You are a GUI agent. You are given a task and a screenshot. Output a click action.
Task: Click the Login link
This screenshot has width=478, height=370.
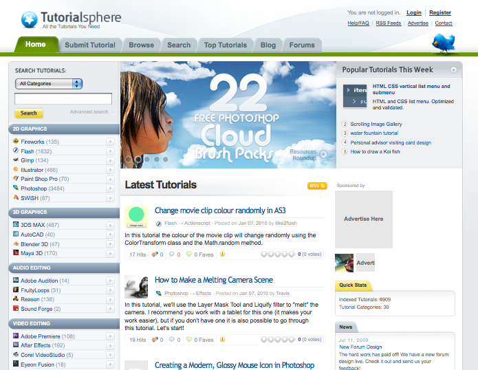414,12
